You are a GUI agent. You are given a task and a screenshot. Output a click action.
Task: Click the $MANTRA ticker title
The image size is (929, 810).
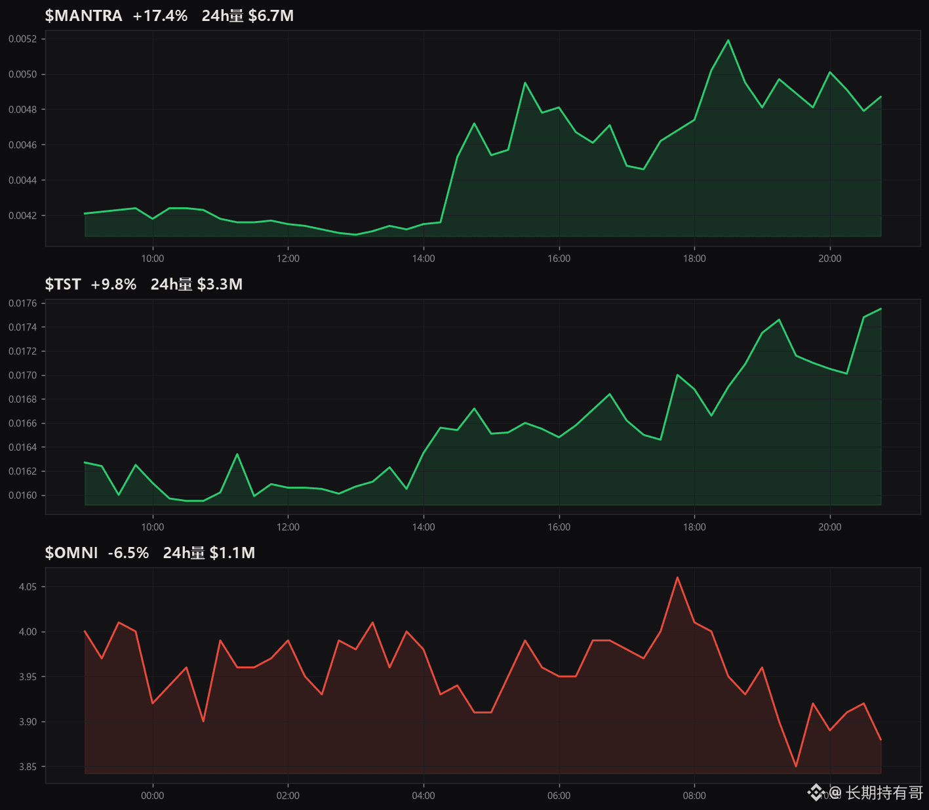(83, 16)
